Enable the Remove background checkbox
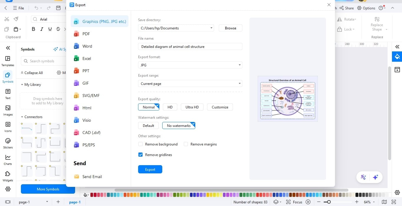This screenshot has width=402, height=206. [x=140, y=144]
